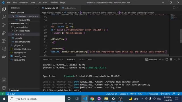Image resolution: width=182 pixels, height=102 pixels.
Task: Open the File menu
Action: point(9,3)
